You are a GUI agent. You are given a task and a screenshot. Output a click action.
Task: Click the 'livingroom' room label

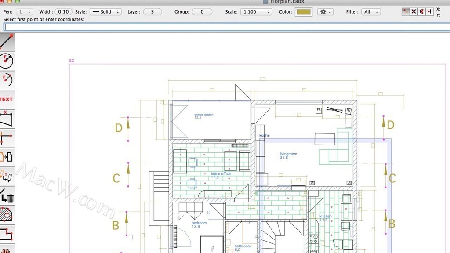click(x=288, y=154)
